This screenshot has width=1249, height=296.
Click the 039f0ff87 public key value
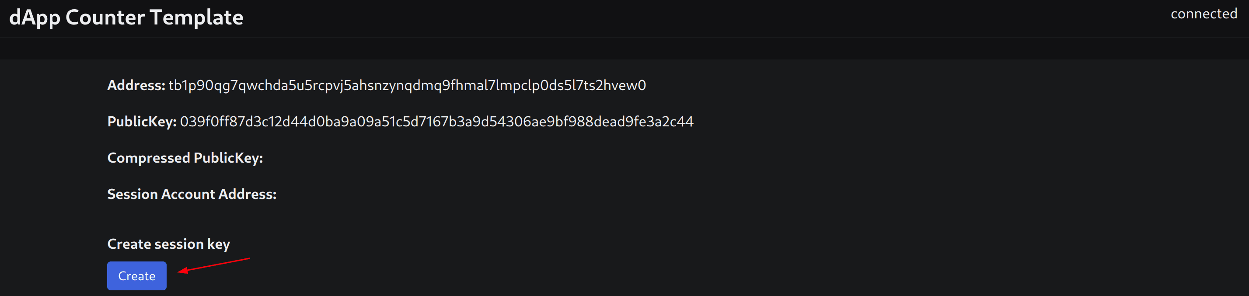[x=437, y=122]
